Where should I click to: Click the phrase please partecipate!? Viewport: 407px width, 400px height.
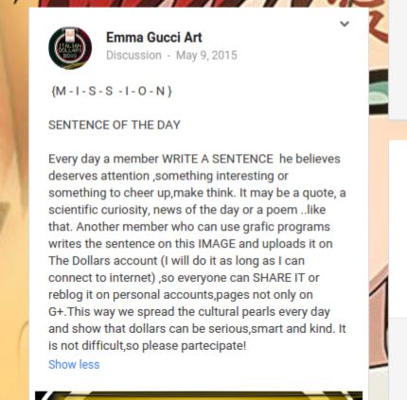click(194, 346)
